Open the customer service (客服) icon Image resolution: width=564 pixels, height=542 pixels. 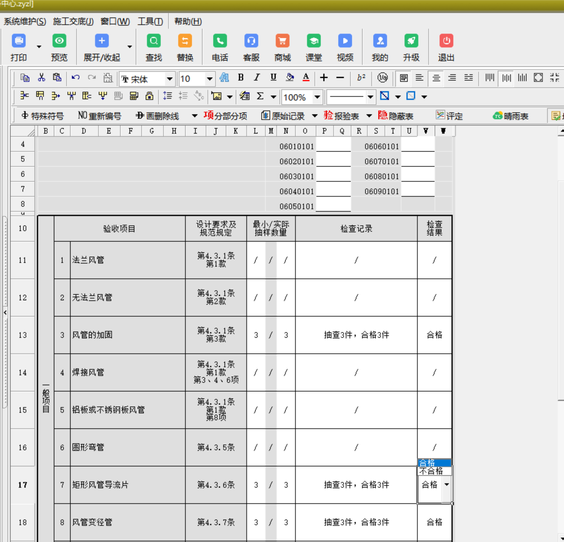[x=251, y=41]
